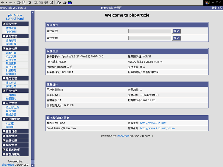Screen dimensions: 223x167
Task: Collapse the 文章管理 menu section
Action: point(4,48)
